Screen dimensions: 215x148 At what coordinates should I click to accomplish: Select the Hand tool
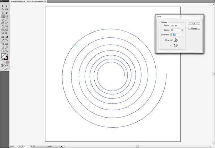(3, 51)
